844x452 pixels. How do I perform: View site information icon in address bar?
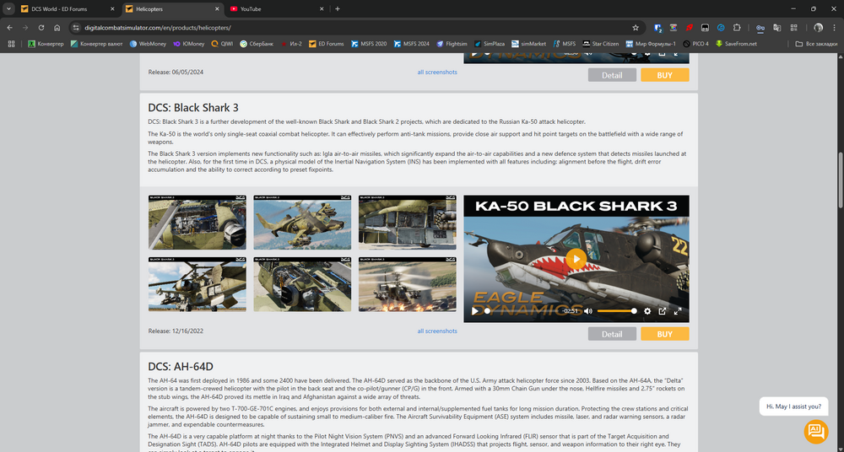pyautogui.click(x=76, y=28)
